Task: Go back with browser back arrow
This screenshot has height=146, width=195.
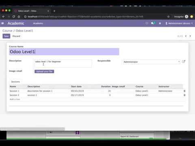Action: click(4, 17)
